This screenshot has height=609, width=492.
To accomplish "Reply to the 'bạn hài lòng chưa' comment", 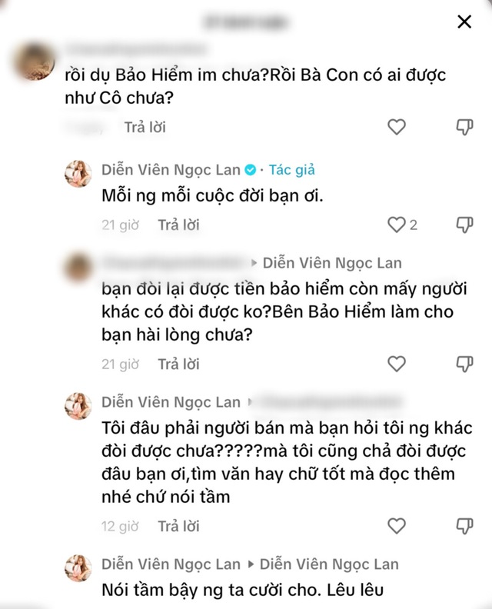I will [178, 364].
